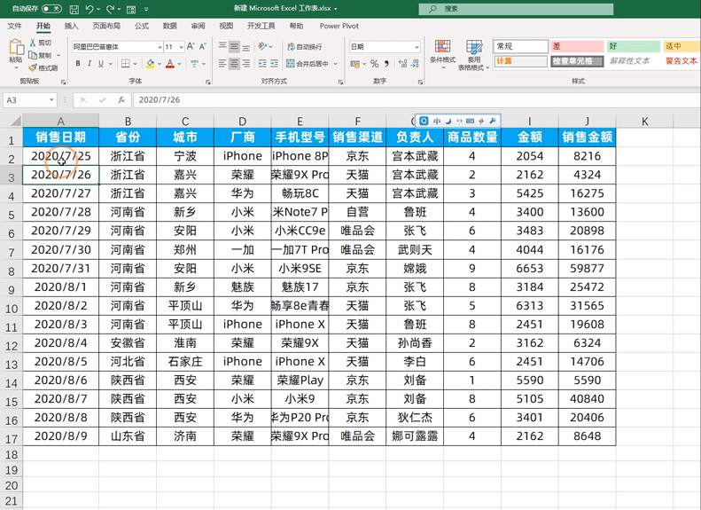Viewport: 701px width, 510px height.
Task: Switch to the 插入 Insert tab
Action: pyautogui.click(x=71, y=26)
